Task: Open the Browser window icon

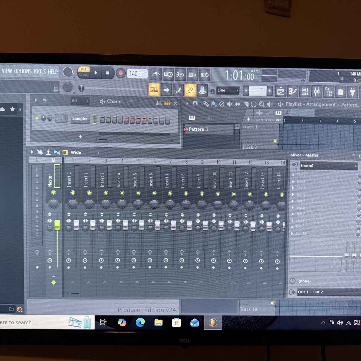Action: coord(329,92)
